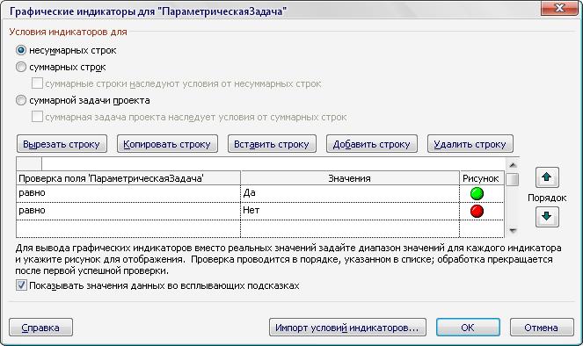The height and width of the screenshot is (346, 583).
Task: Move the row down with the green down arrow
Action: [x=547, y=216]
